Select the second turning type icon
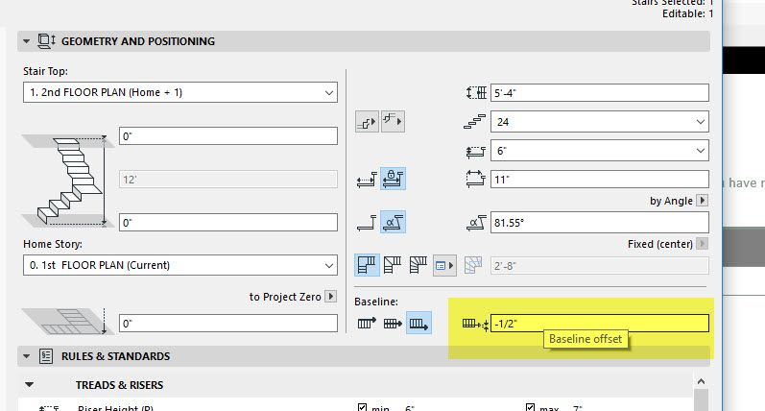The width and height of the screenshot is (765, 411). point(393,266)
